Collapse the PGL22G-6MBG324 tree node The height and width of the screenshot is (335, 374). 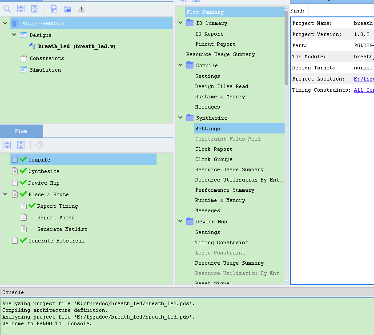tap(5, 23)
